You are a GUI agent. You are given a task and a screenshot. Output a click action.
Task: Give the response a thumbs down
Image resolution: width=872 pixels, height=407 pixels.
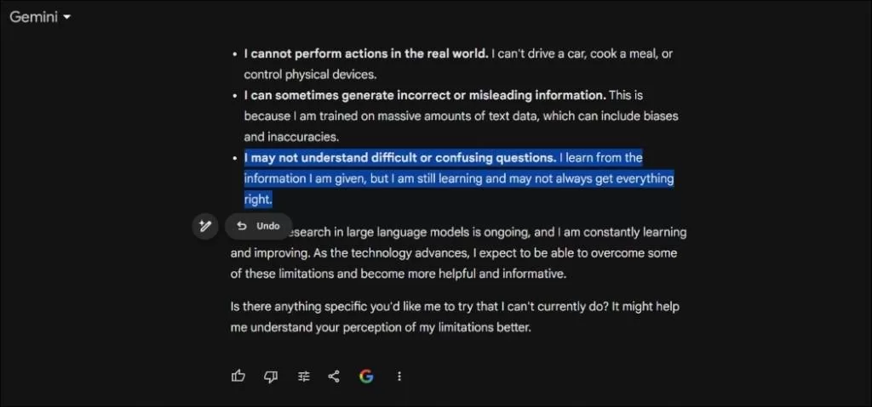point(271,376)
